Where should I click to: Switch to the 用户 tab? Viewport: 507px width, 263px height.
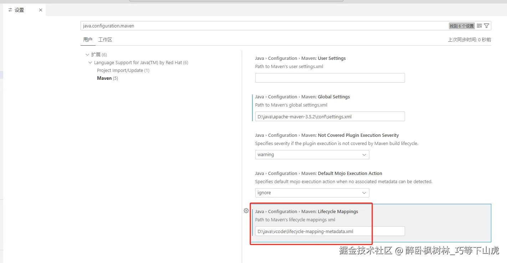[x=88, y=40]
